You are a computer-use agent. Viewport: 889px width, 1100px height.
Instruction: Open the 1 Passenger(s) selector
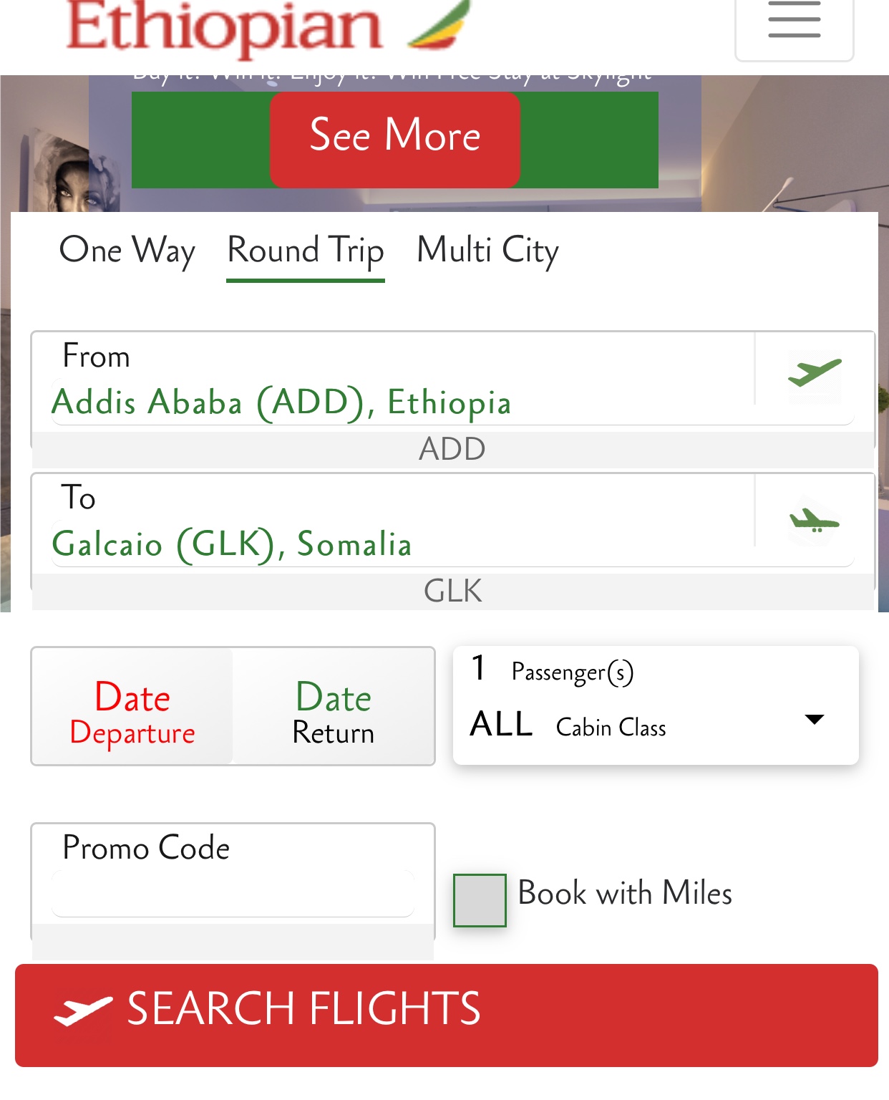(553, 670)
